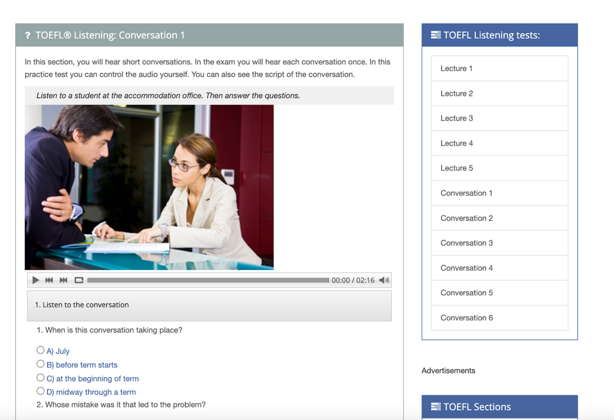This screenshot has height=420, width=614.
Task: Click the previous track icon
Action: coord(49,280)
